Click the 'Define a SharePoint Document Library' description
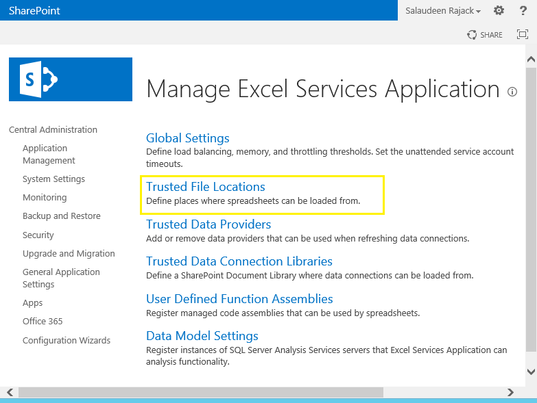This screenshot has width=537, height=403. [309, 275]
